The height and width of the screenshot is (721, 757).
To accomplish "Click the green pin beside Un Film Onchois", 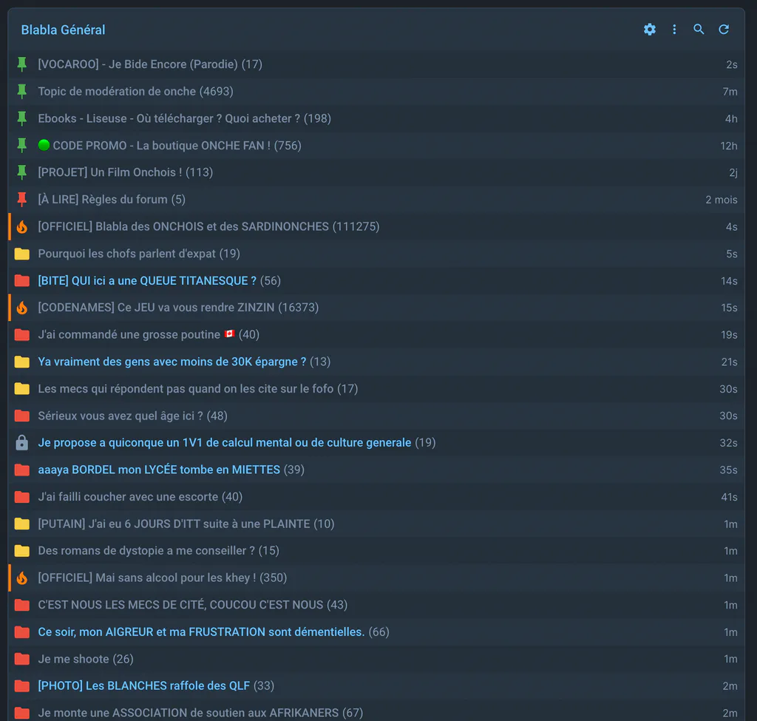I will click(x=21, y=172).
